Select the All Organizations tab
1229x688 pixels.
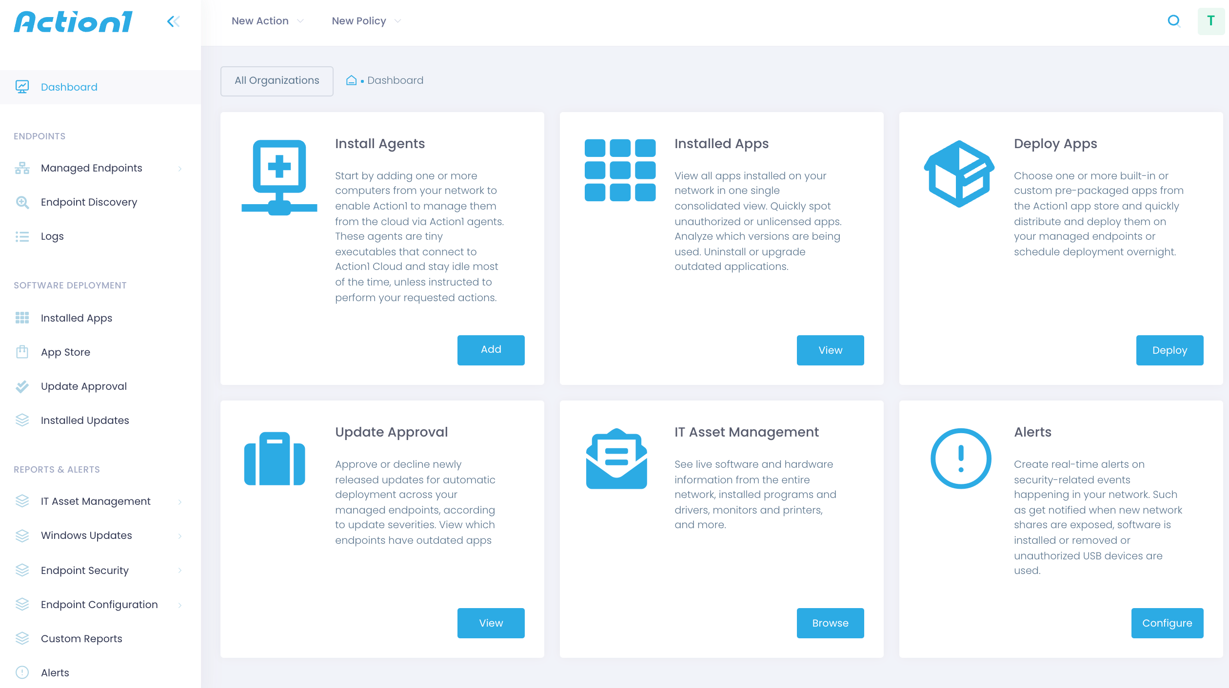[276, 79]
